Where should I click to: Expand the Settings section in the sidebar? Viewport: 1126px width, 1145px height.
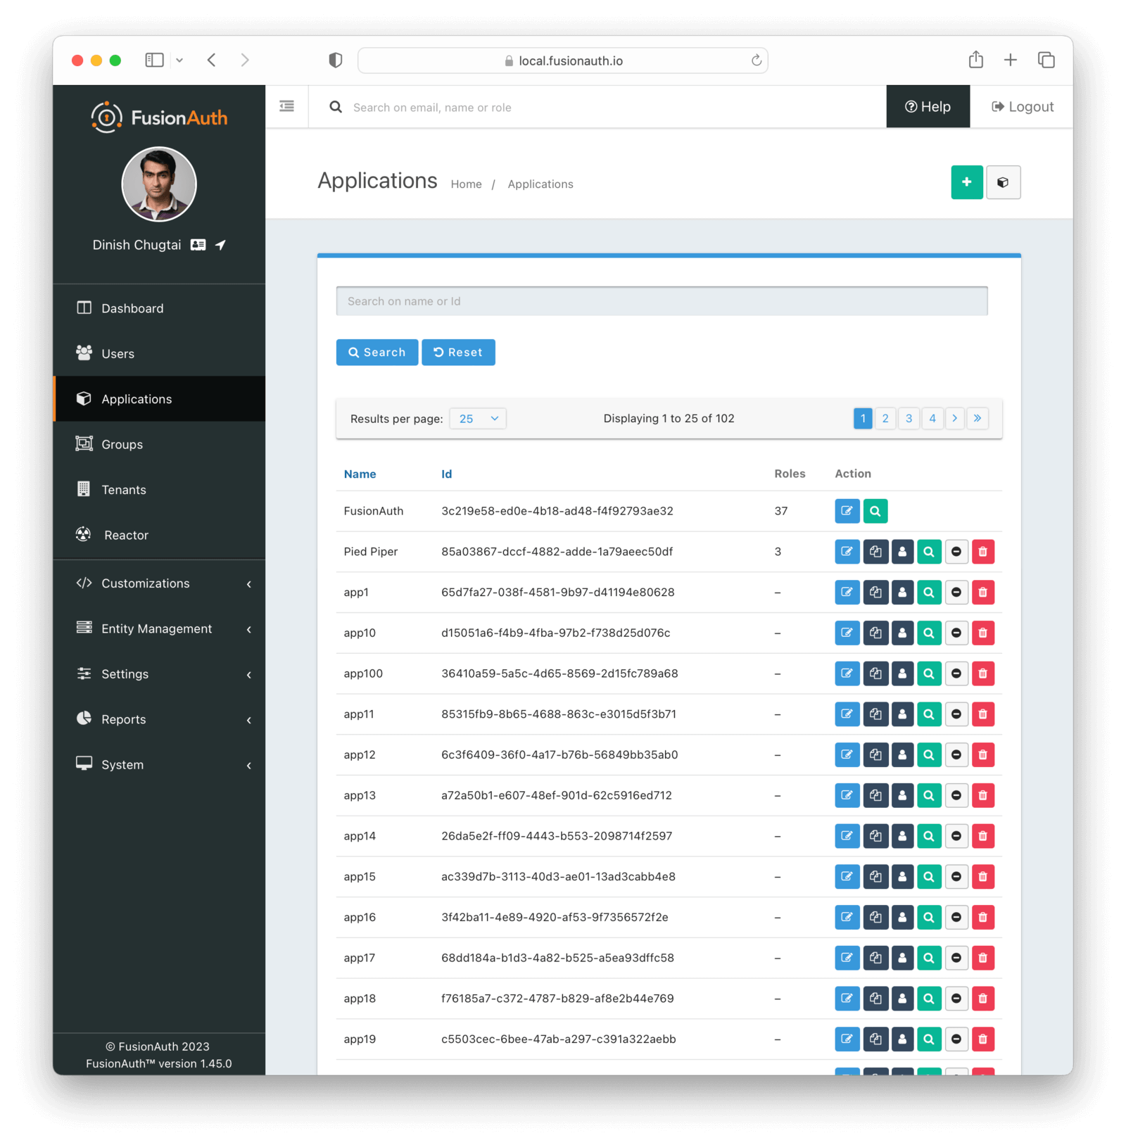[125, 673]
